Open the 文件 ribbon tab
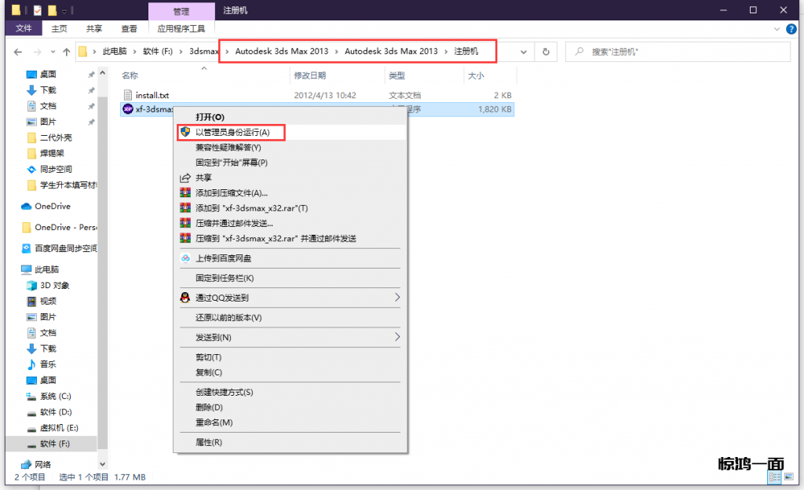 pyautogui.click(x=24, y=28)
